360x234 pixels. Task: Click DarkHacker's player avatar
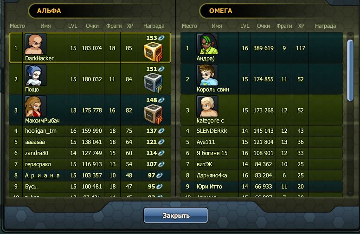pyautogui.click(x=36, y=44)
